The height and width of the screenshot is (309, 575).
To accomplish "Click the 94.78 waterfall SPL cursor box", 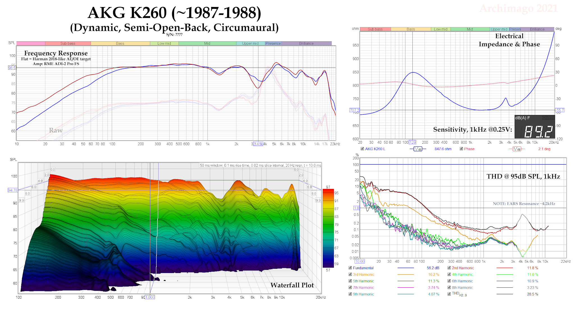I will point(13,190).
